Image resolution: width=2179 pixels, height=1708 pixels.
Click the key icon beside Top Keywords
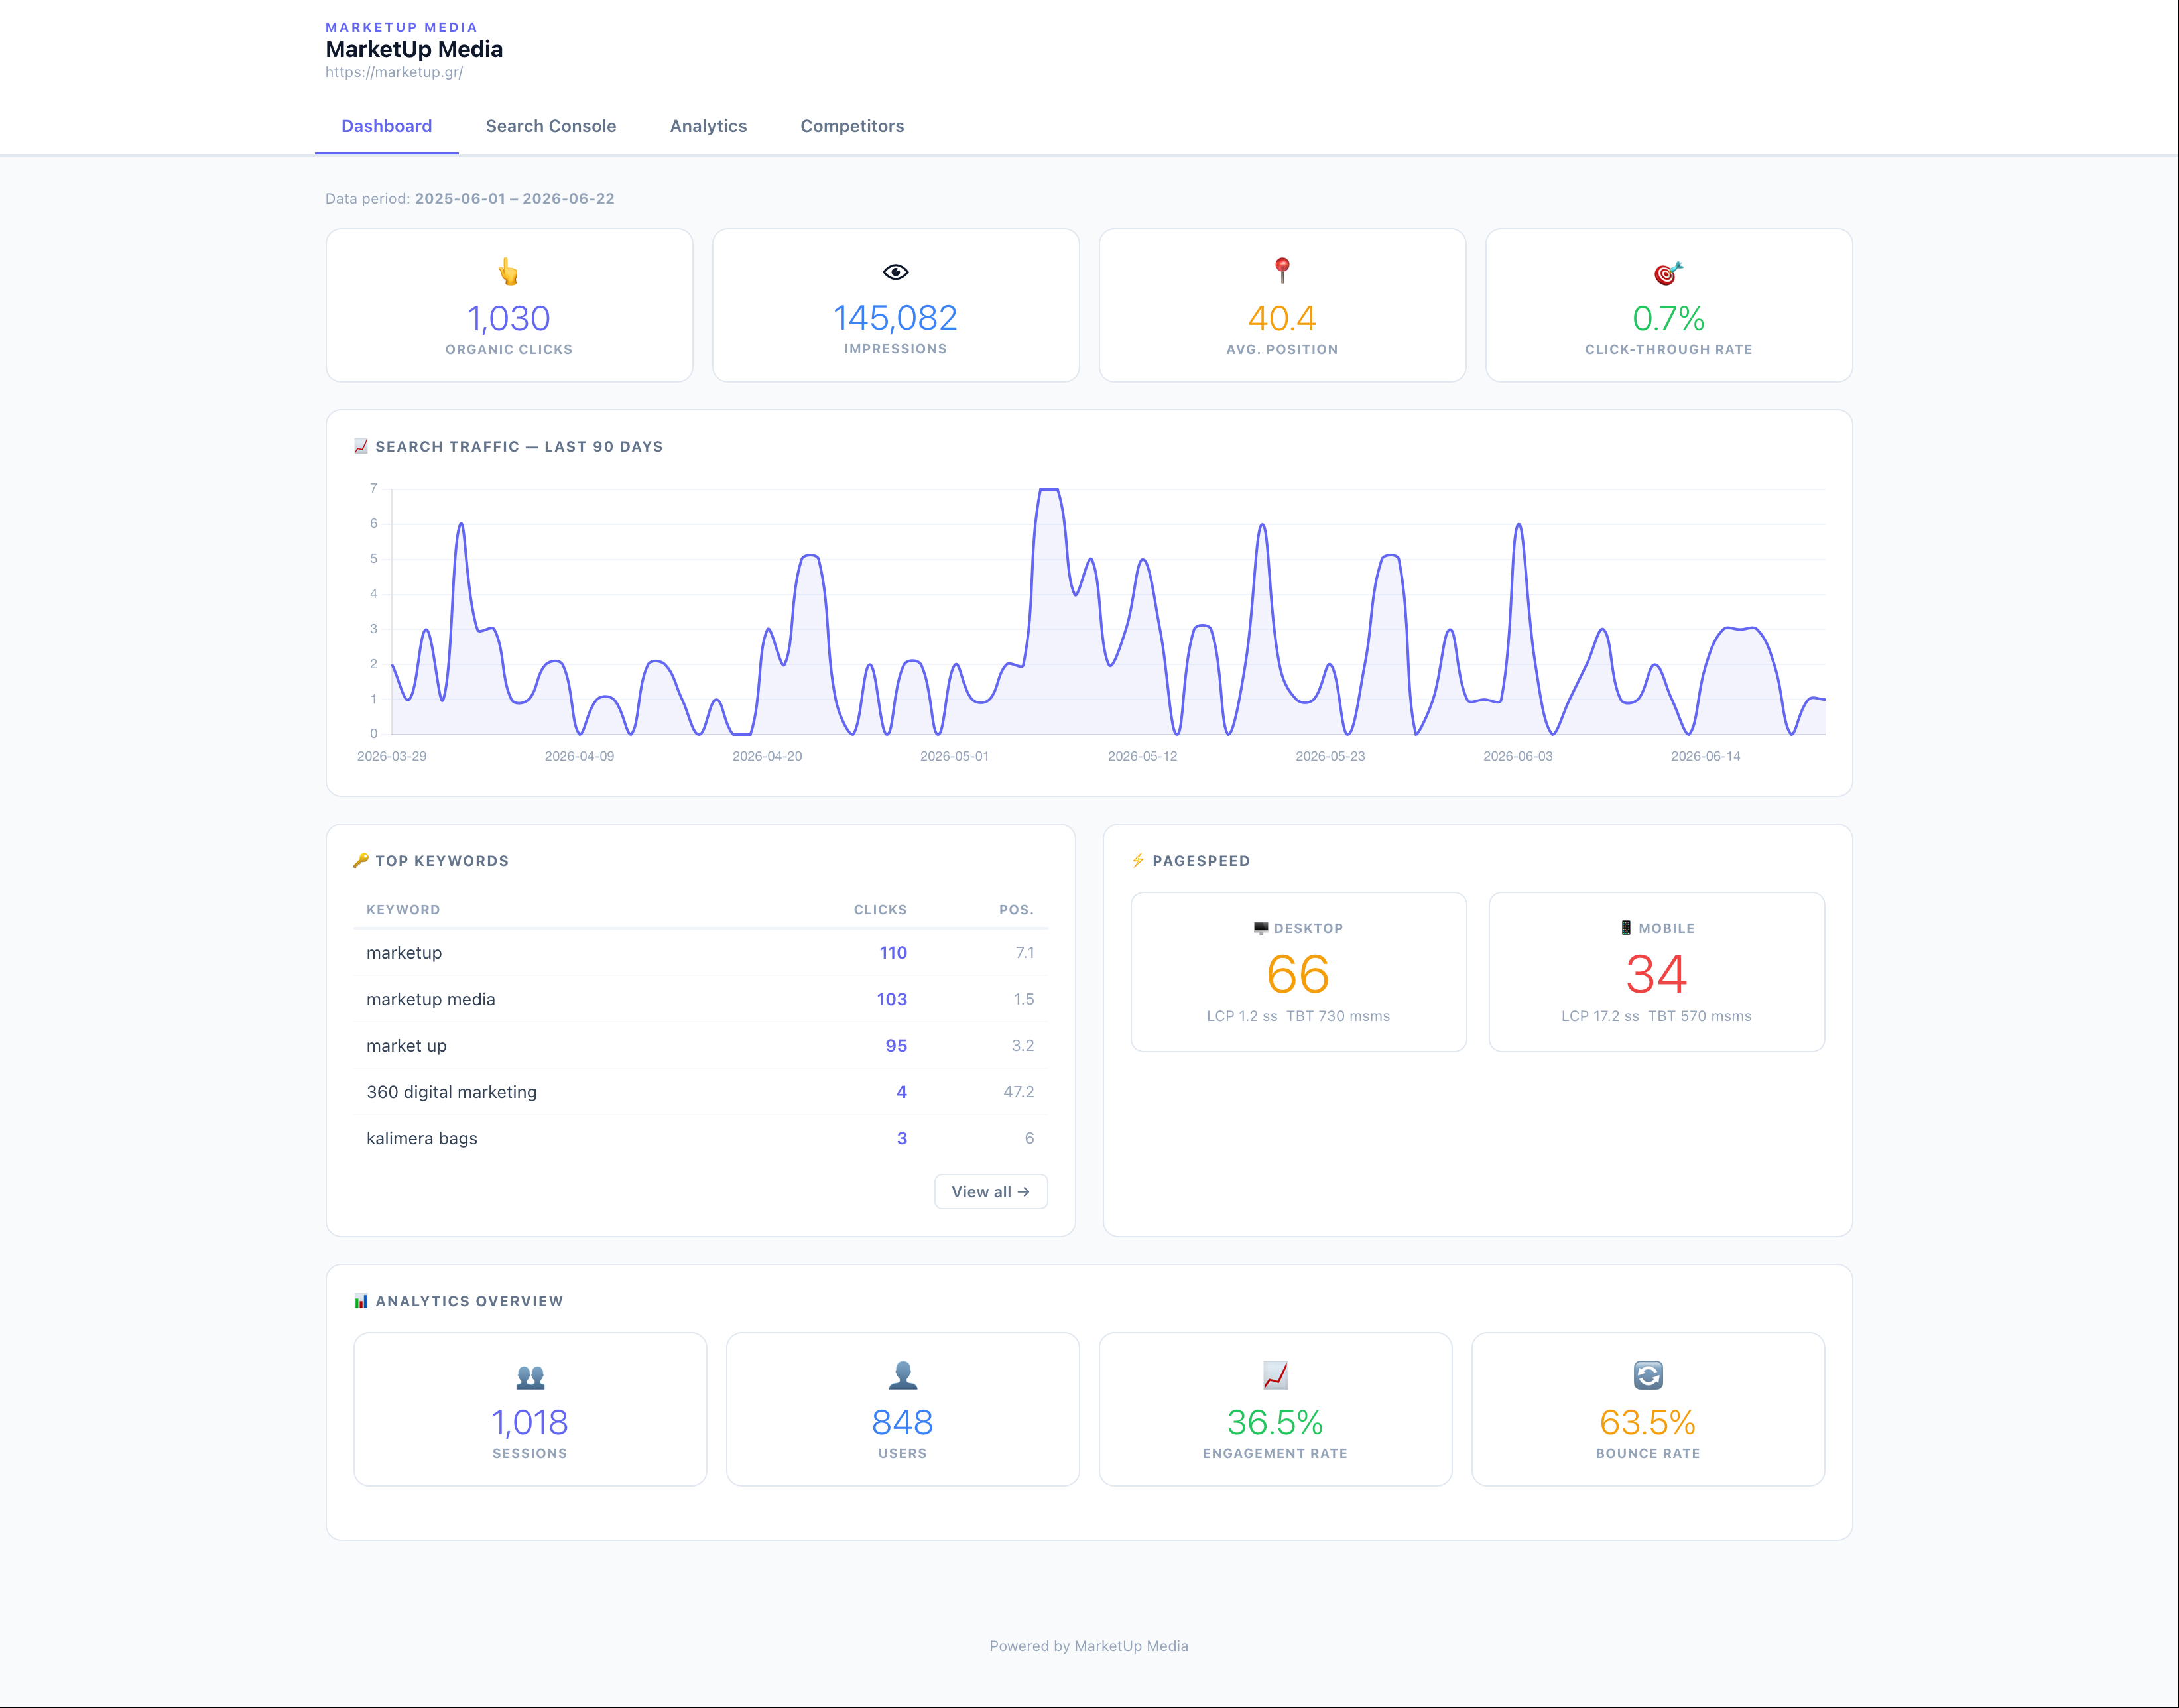point(361,860)
